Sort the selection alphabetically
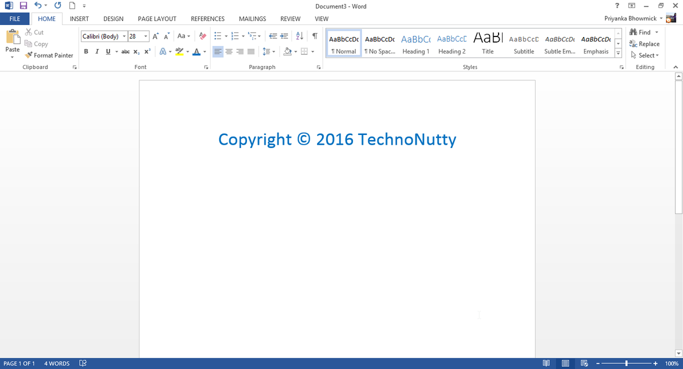The height and width of the screenshot is (369, 683). pos(301,36)
